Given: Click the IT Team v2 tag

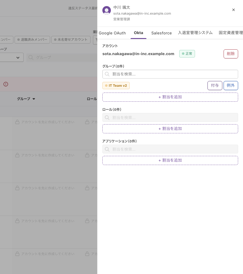Looking at the screenshot, I should click(x=116, y=86).
